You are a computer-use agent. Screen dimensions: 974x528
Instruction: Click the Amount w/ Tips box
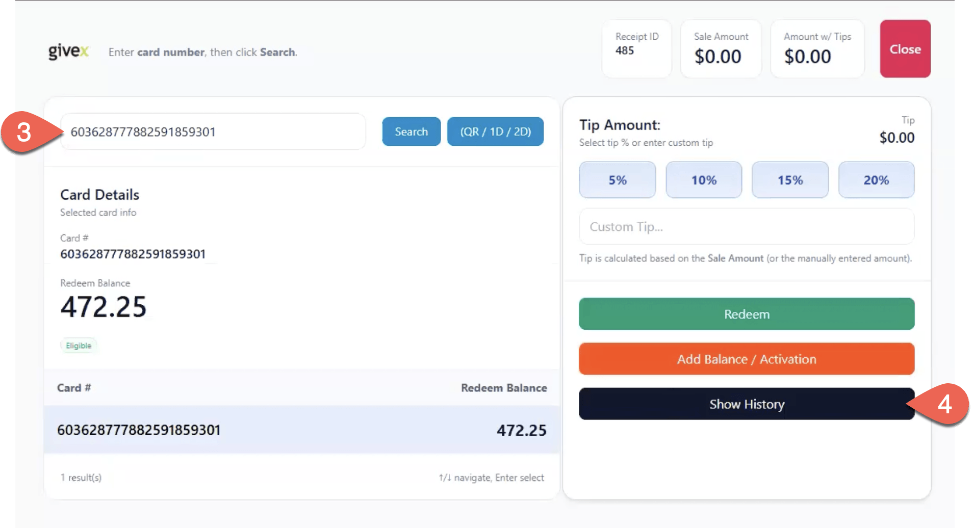point(817,49)
